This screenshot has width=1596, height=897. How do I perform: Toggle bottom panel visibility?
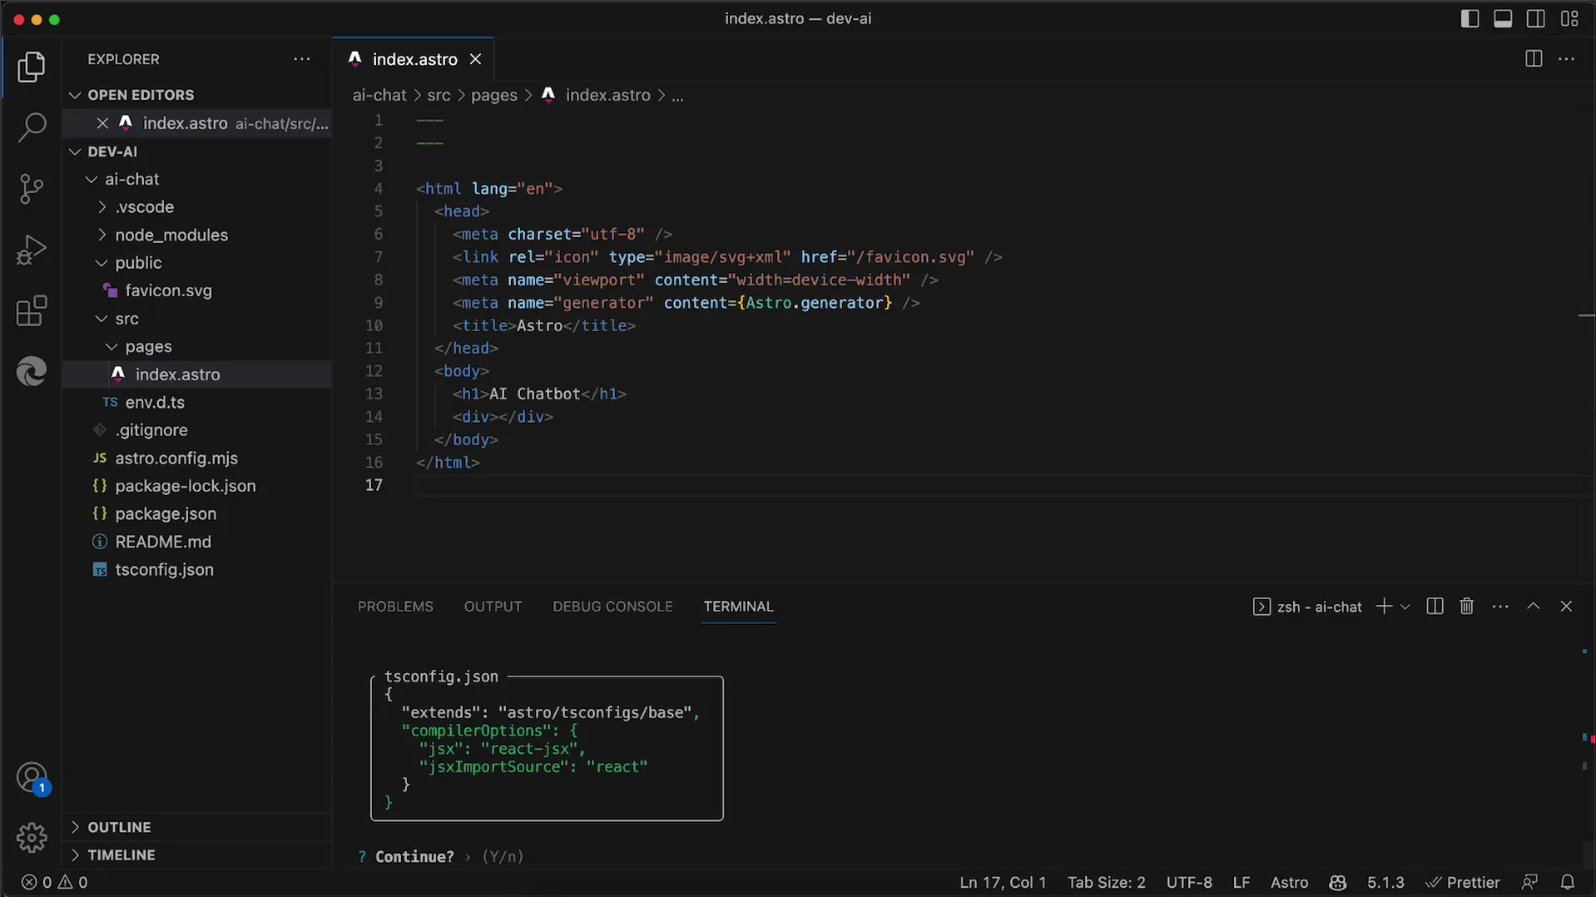click(1503, 18)
